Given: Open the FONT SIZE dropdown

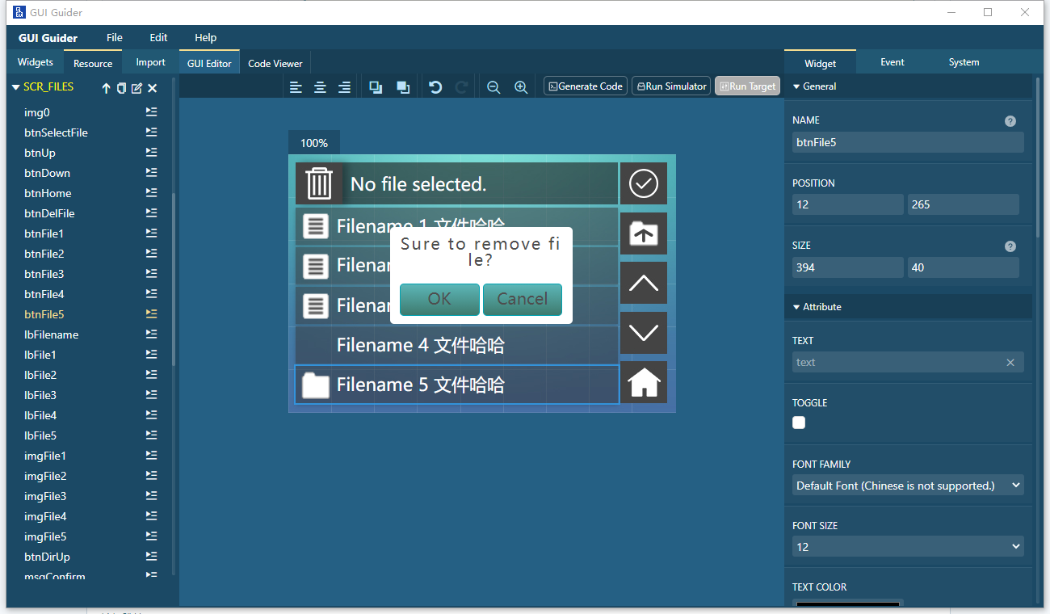Looking at the screenshot, I should tap(908, 547).
